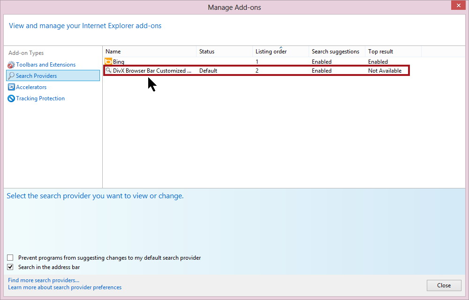
Task: Click the Search Providers magnifier icon
Action: tap(11, 75)
